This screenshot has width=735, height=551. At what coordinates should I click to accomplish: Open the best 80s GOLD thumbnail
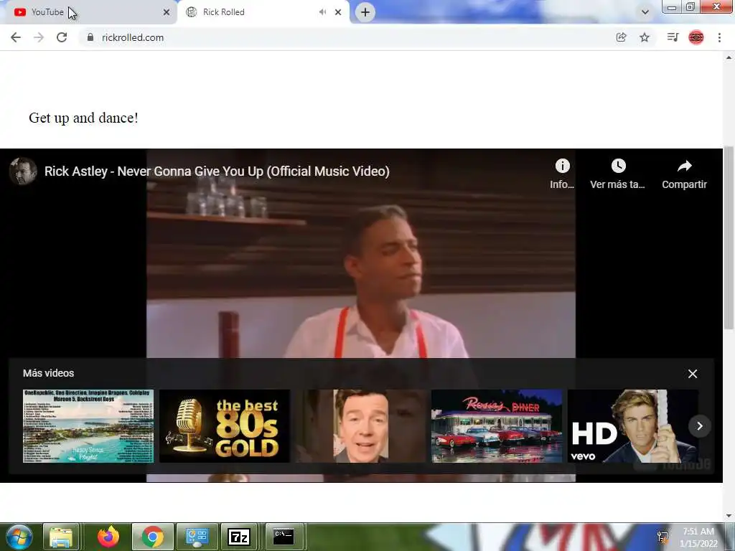coord(225,426)
